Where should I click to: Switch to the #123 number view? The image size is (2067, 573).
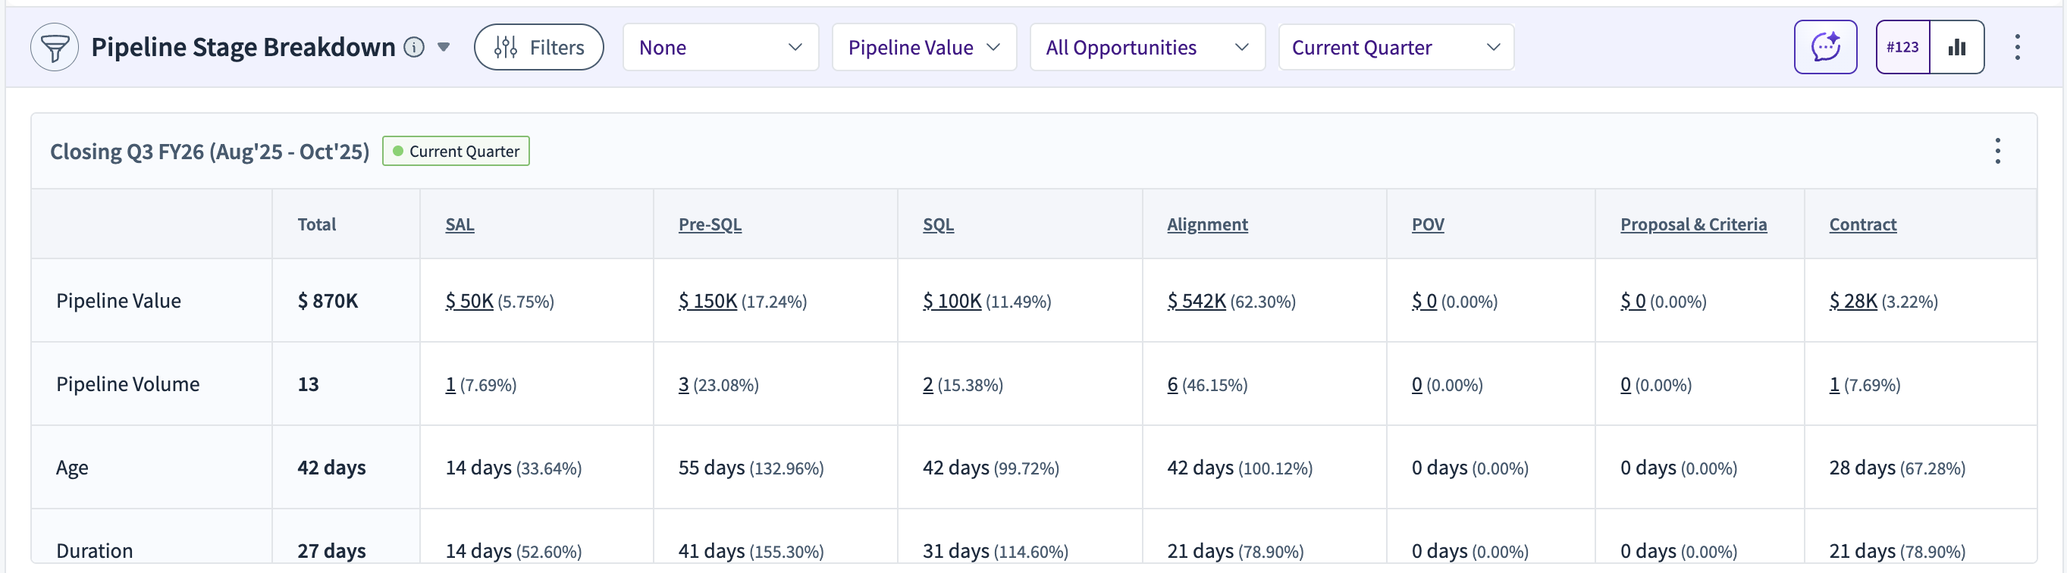click(x=1902, y=47)
